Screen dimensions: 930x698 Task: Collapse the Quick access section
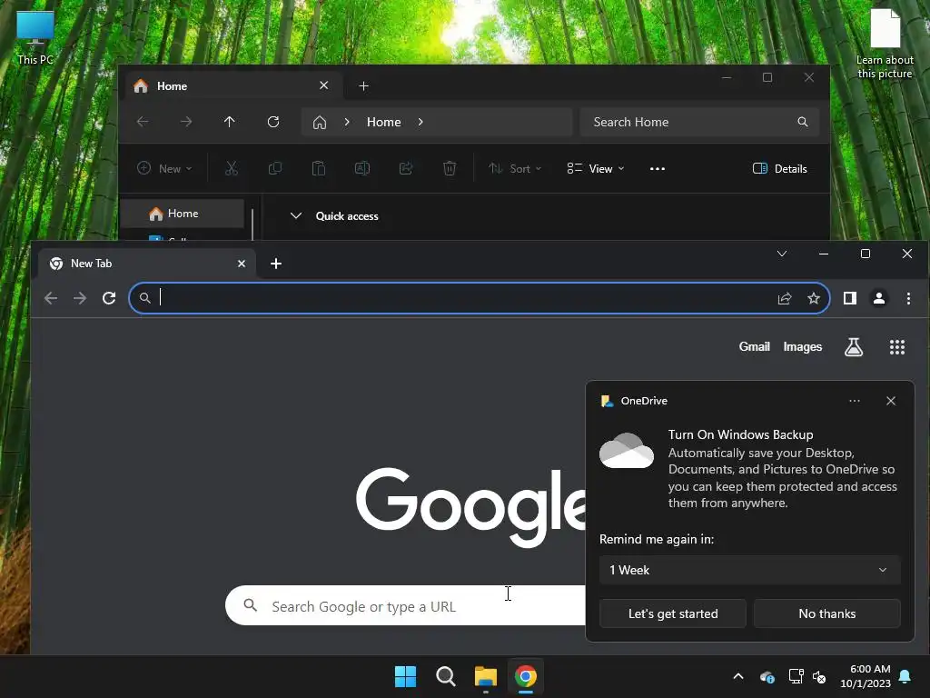point(296,216)
